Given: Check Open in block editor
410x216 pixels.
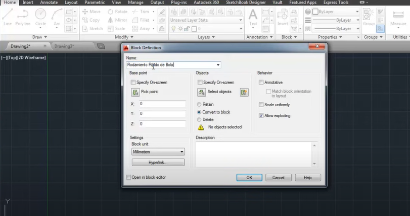Looking at the screenshot, I should pos(128,177).
